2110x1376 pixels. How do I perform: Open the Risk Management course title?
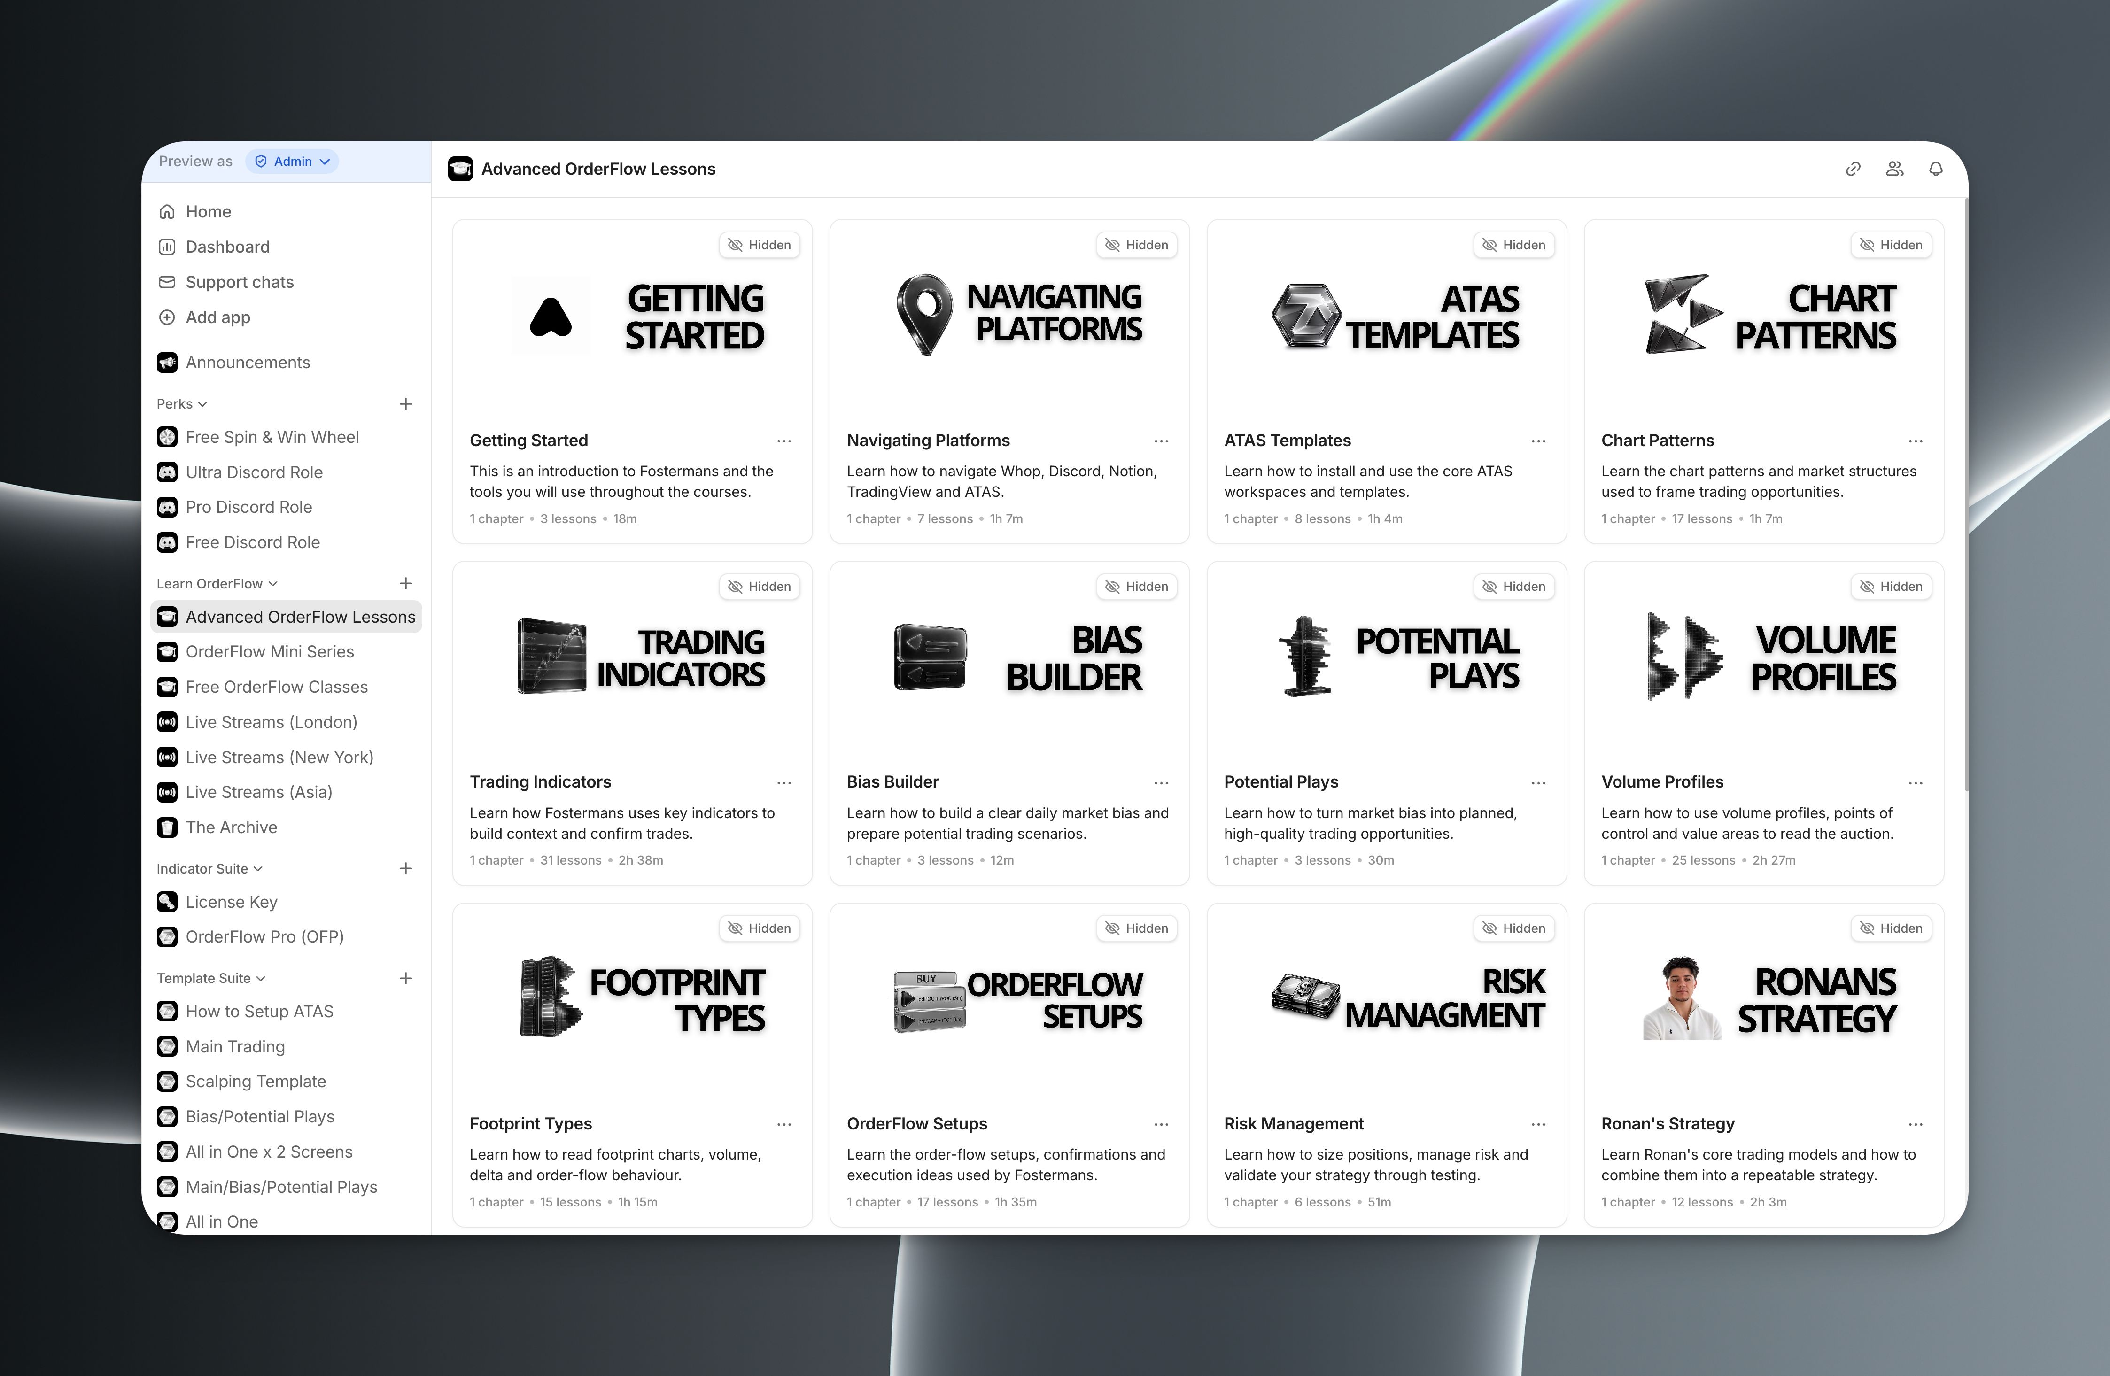pyautogui.click(x=1295, y=1124)
